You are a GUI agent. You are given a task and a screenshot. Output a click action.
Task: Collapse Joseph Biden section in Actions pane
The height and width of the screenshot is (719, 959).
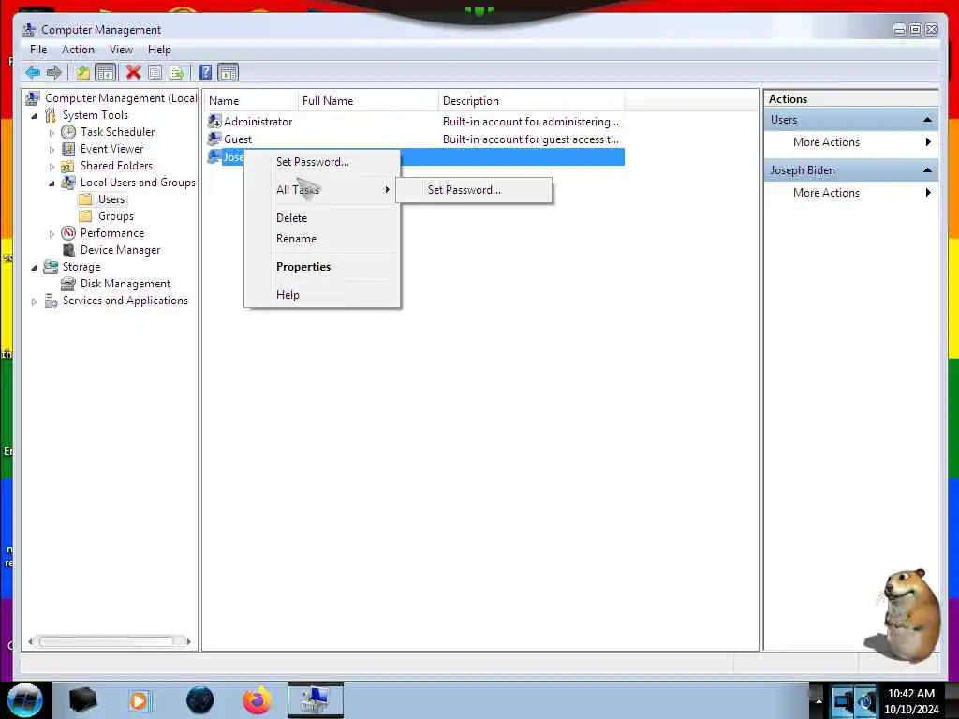pos(927,170)
